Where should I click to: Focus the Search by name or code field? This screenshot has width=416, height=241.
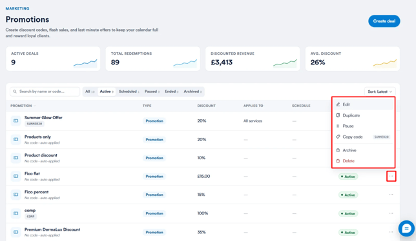[45, 92]
